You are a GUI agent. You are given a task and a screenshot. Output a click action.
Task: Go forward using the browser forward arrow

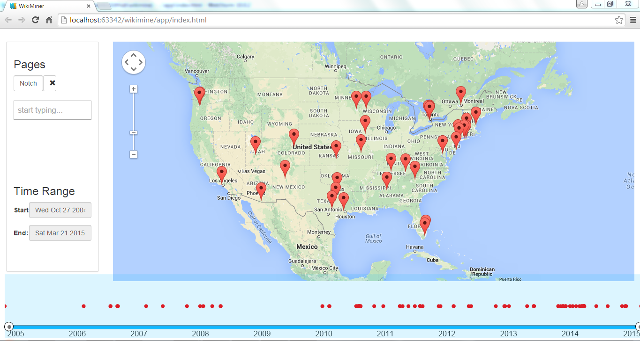[x=22, y=20]
